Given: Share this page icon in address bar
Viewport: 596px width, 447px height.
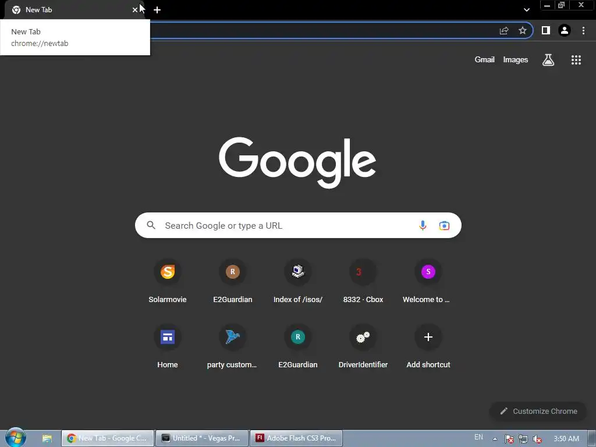Looking at the screenshot, I should click(504, 30).
